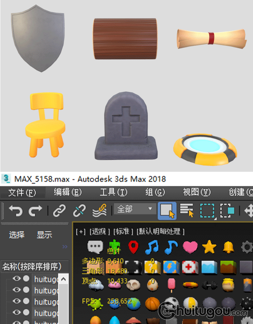Expand the scene explorer's >> chevron
253x324 pixels.
[x=65, y=247]
